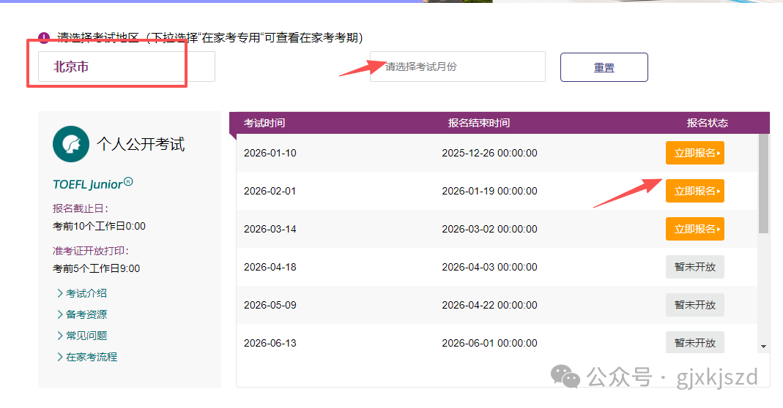Open the 在家考流程 link
Screen dimensions: 783x408
point(91,357)
